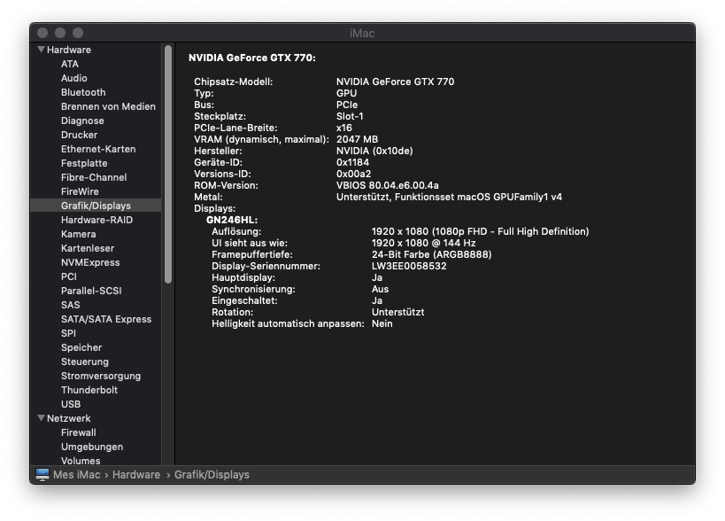Open Kartenleser entry
725x521 pixels.
point(88,248)
